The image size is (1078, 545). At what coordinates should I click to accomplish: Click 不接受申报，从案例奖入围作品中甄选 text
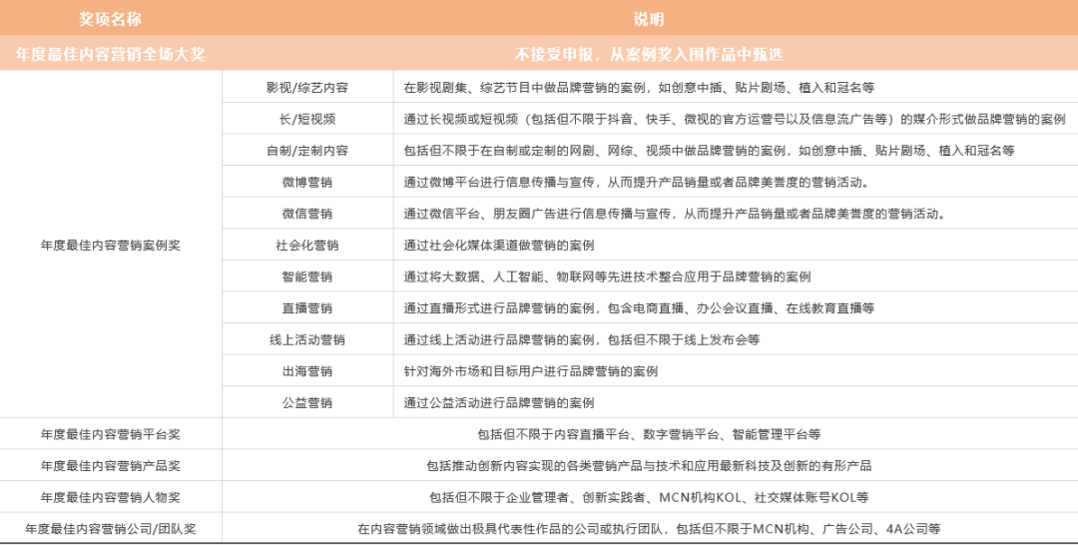649,54
